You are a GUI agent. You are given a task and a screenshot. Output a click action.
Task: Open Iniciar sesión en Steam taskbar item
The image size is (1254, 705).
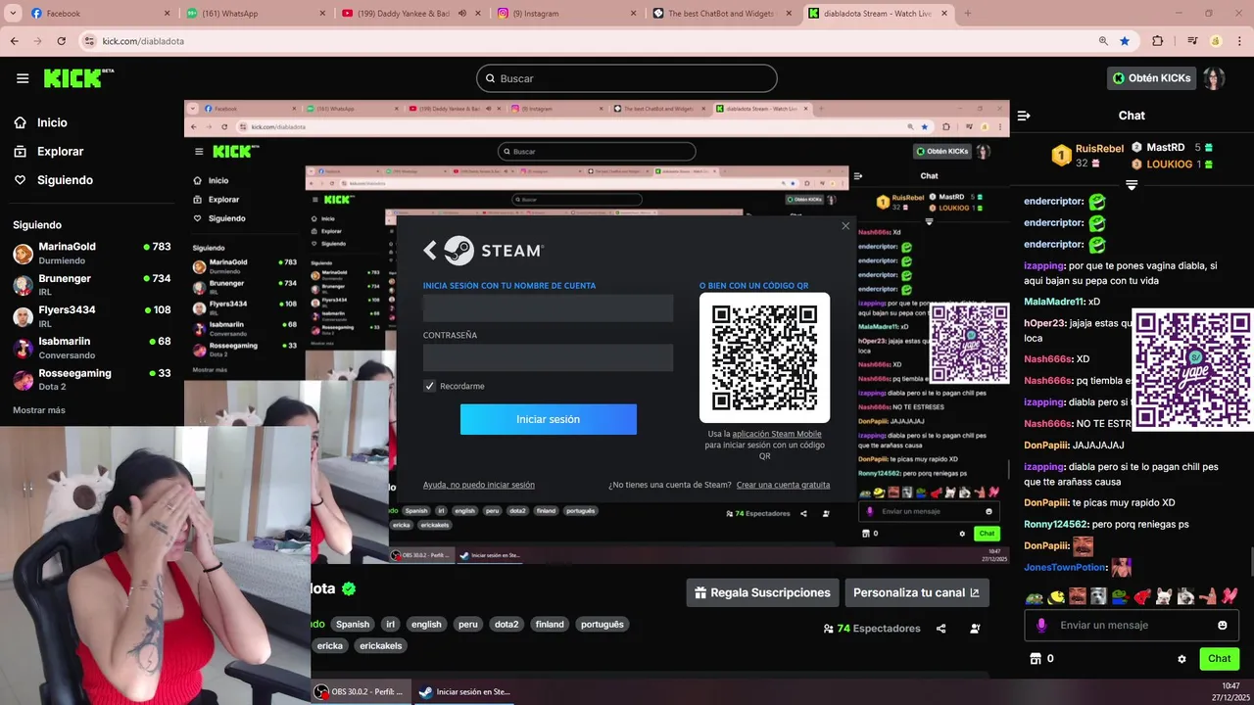point(464,691)
